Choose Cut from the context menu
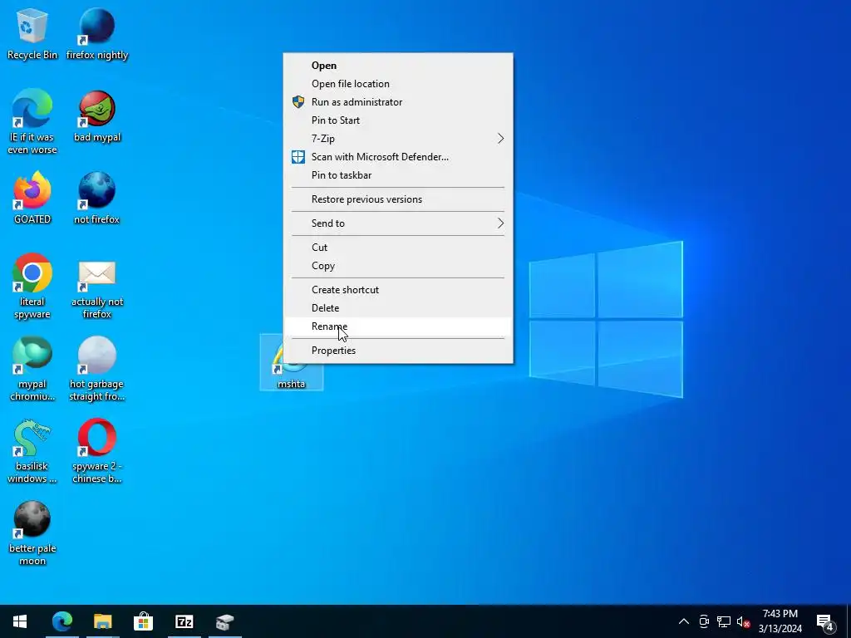 (x=398, y=248)
